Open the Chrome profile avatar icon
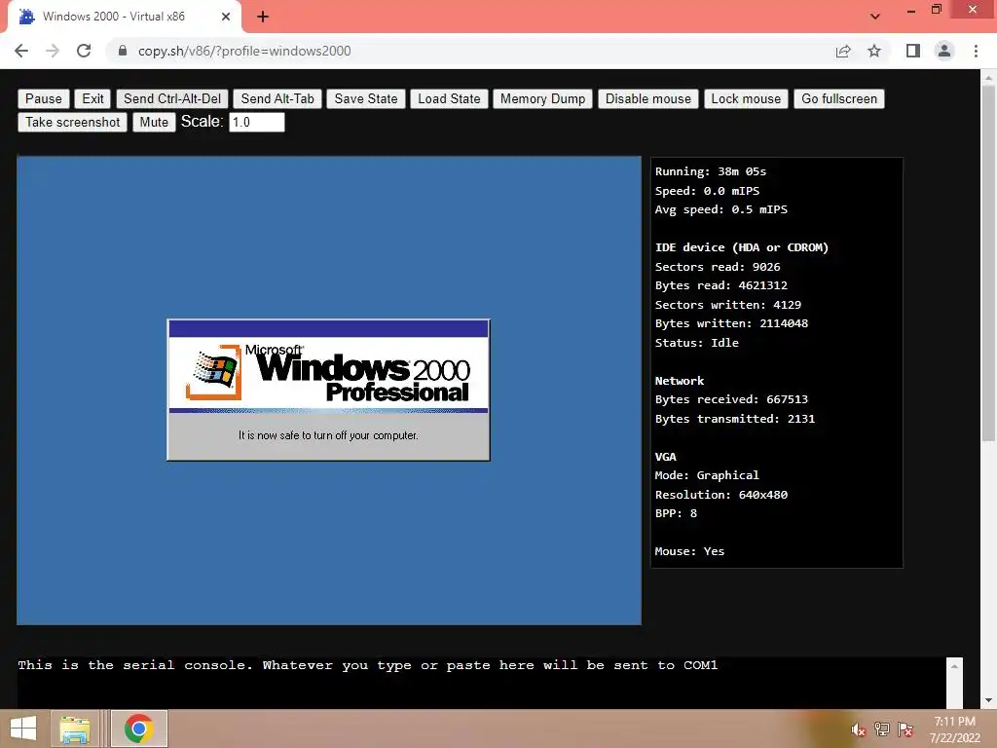The image size is (997, 748). click(944, 51)
